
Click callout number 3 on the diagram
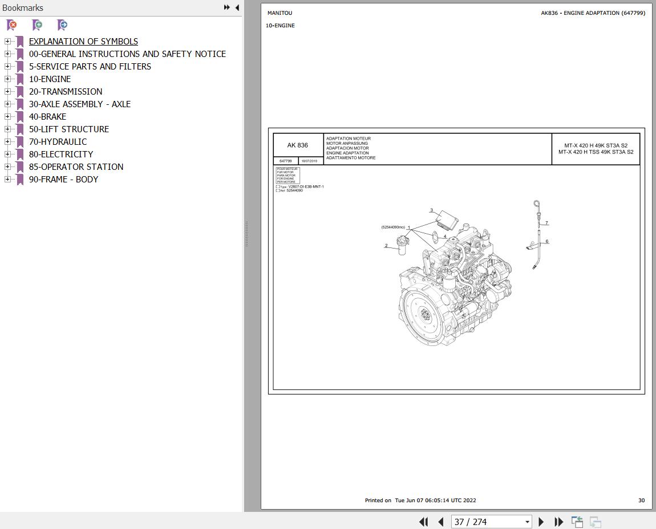[x=431, y=210]
